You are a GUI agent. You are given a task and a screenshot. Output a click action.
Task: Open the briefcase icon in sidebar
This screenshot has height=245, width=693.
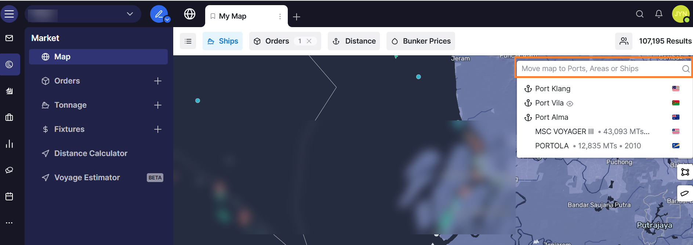click(x=9, y=118)
